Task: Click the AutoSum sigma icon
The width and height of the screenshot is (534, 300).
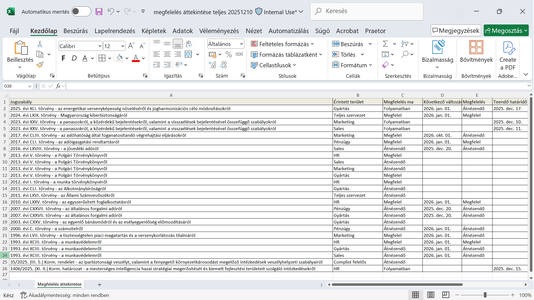Action: click(385, 44)
